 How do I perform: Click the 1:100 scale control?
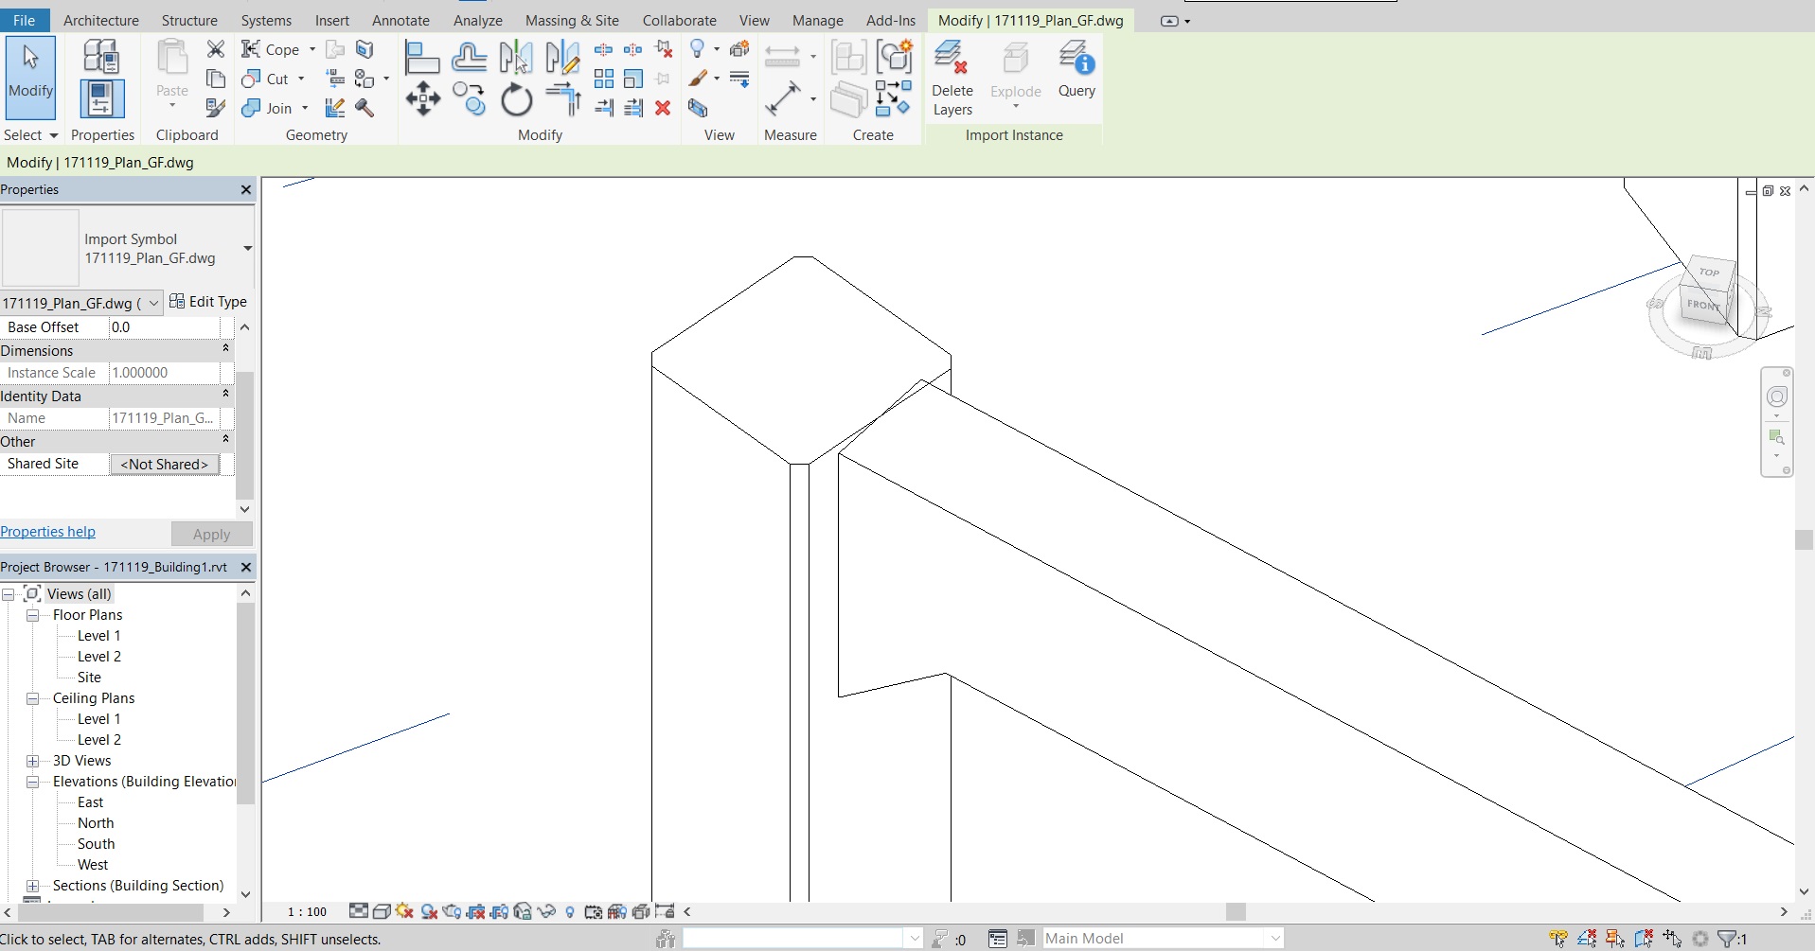pos(307,911)
